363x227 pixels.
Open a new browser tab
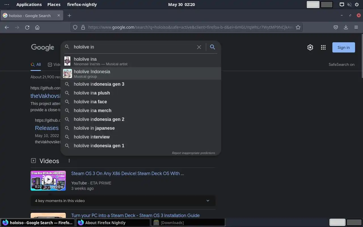(69, 16)
